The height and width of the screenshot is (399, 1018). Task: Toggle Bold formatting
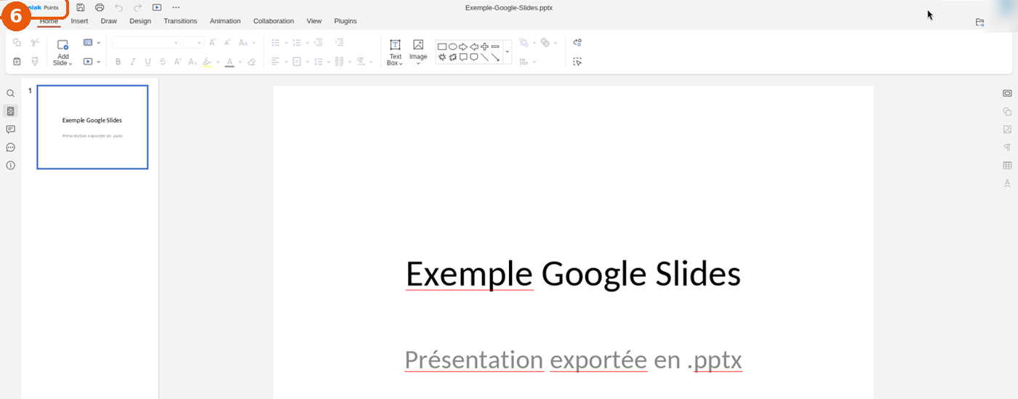(118, 62)
